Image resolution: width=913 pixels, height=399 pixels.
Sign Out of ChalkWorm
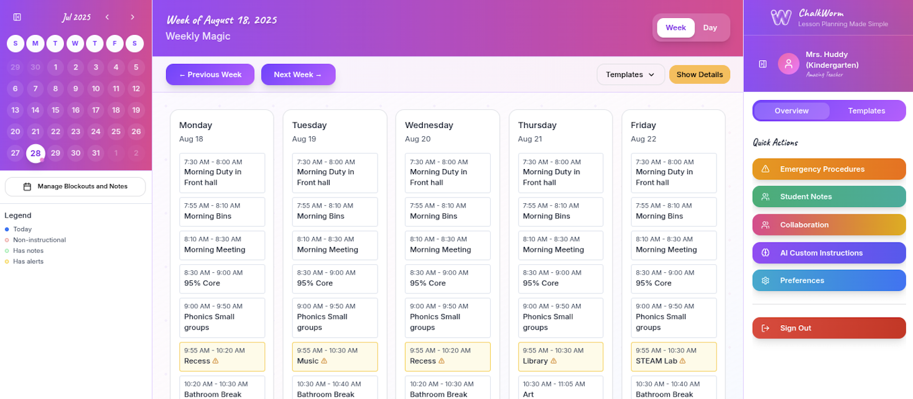(829, 328)
